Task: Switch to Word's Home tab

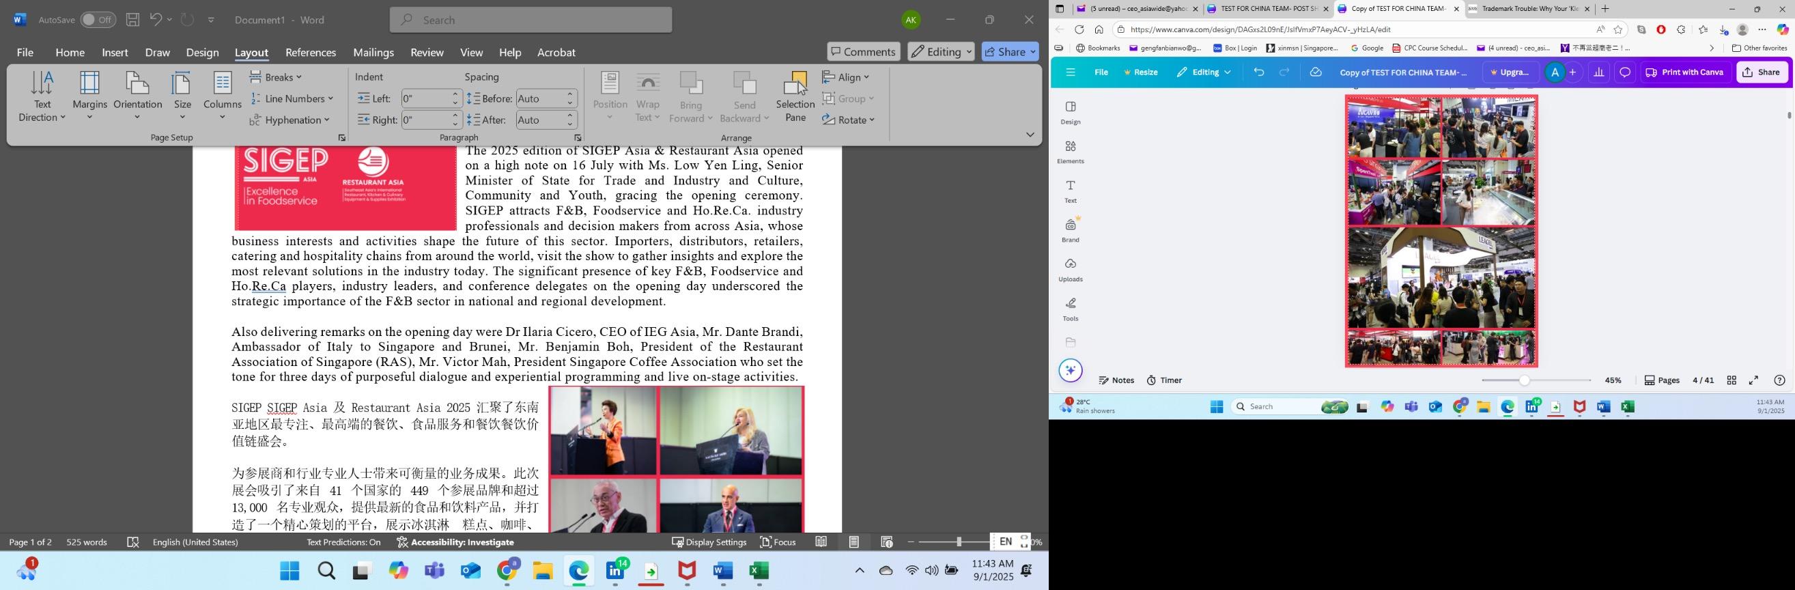Action: 70,53
